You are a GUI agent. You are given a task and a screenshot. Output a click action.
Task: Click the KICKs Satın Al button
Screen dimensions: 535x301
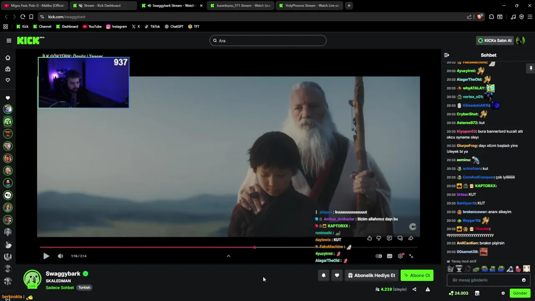tap(495, 41)
